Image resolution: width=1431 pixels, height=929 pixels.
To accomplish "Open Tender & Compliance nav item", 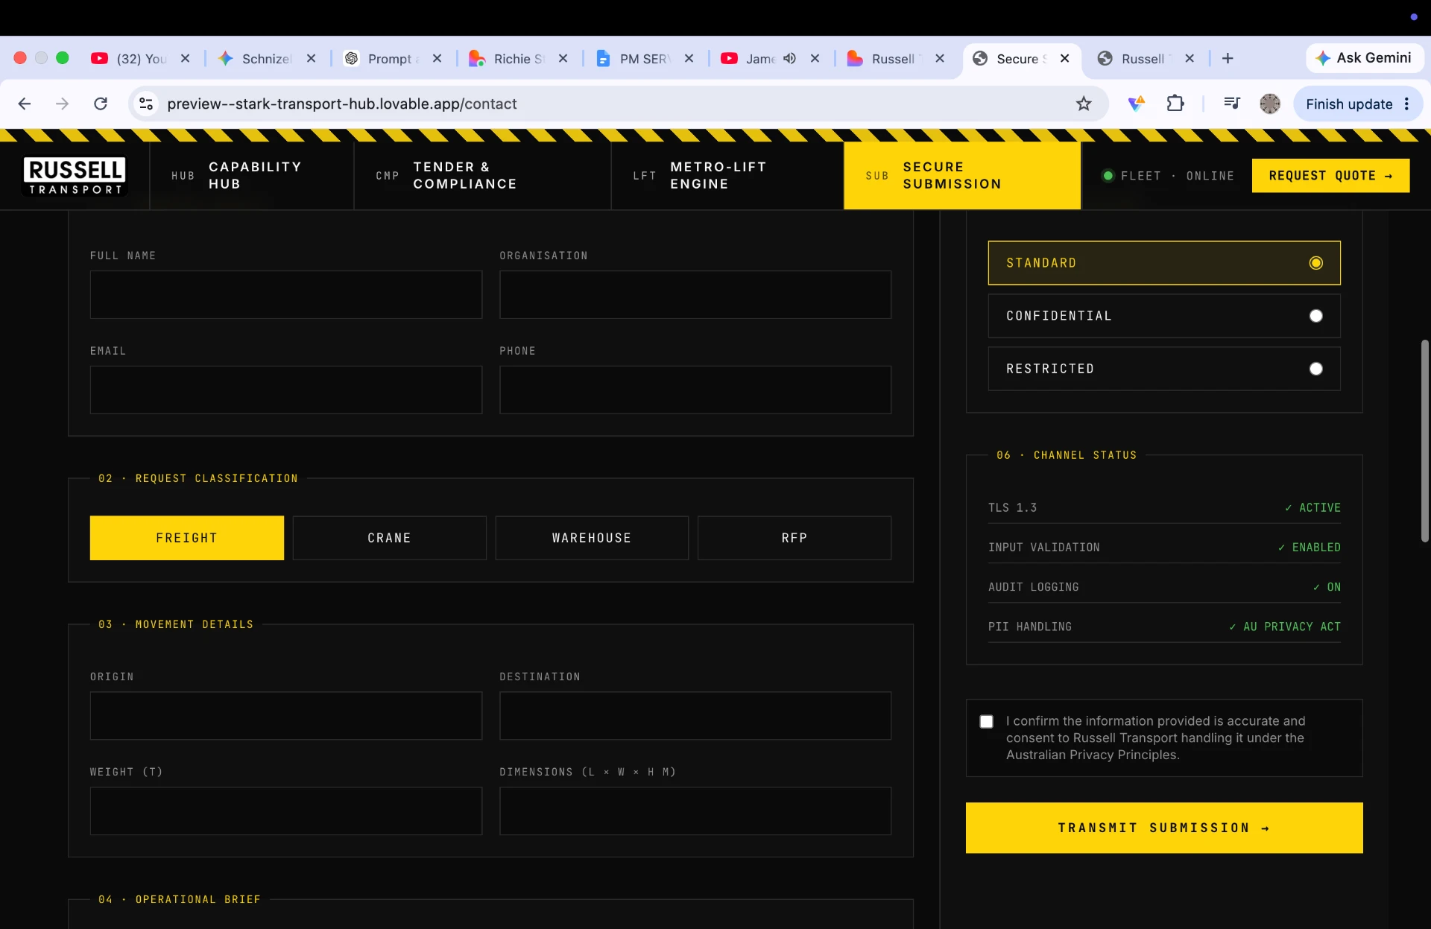I will tap(482, 176).
